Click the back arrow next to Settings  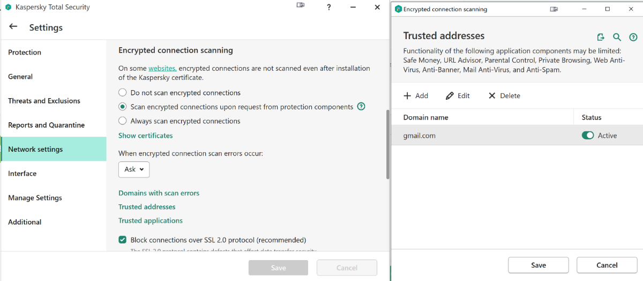click(13, 27)
